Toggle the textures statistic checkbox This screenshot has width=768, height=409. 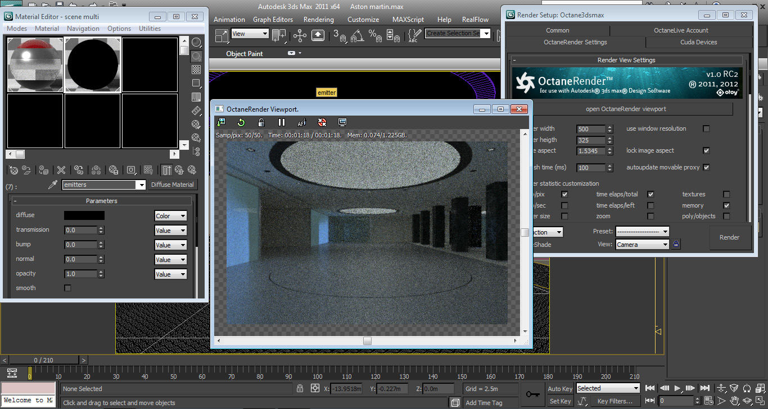coord(726,194)
